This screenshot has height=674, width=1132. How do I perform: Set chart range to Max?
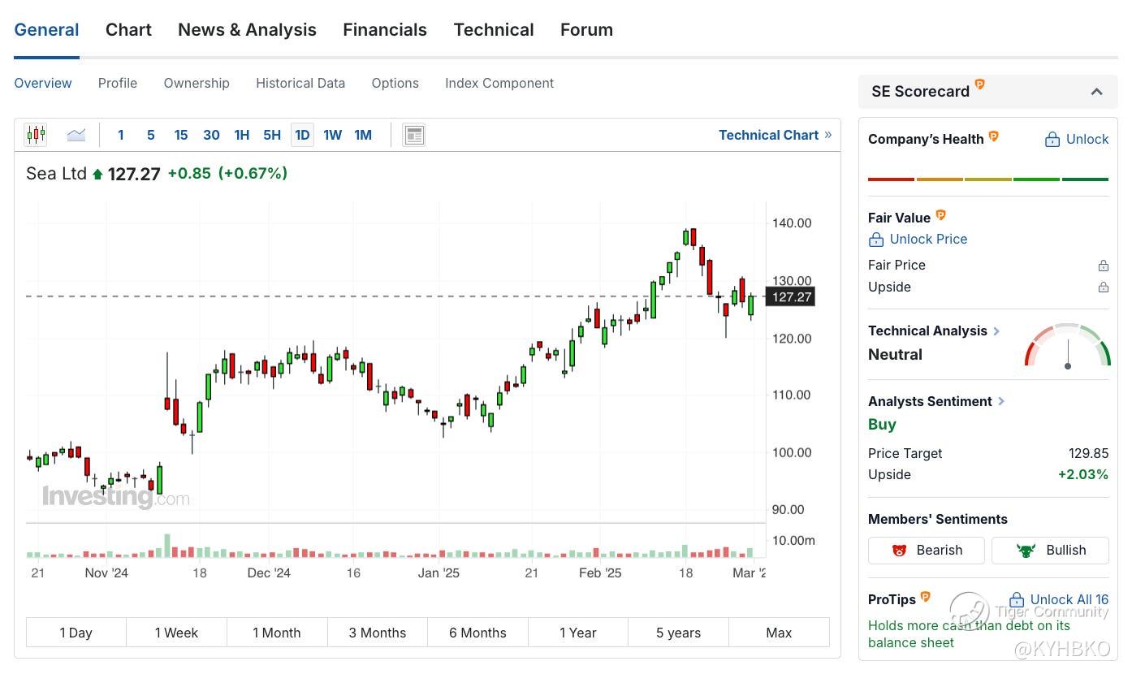click(x=779, y=633)
